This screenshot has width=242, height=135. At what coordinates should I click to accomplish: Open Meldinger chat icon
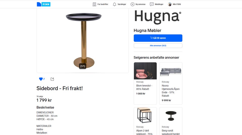pos(152,4)
